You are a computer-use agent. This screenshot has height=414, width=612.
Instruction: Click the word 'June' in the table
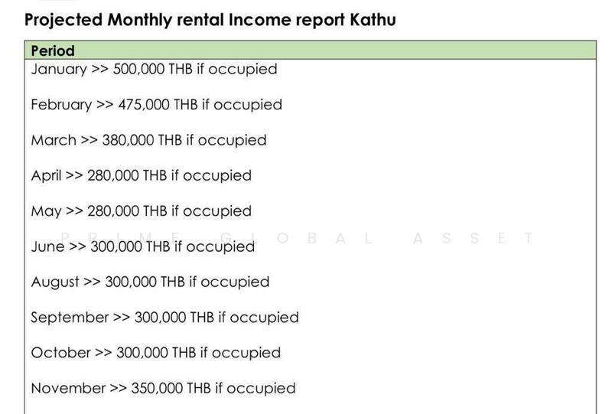point(47,246)
